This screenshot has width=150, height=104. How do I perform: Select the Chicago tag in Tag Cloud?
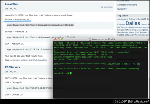click(x=121, y=24)
